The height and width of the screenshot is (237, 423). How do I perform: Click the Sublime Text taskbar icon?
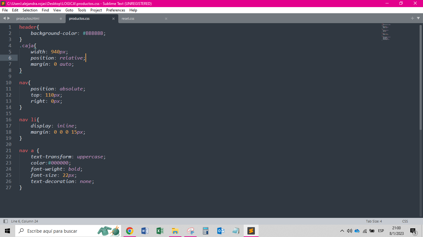coord(251,231)
